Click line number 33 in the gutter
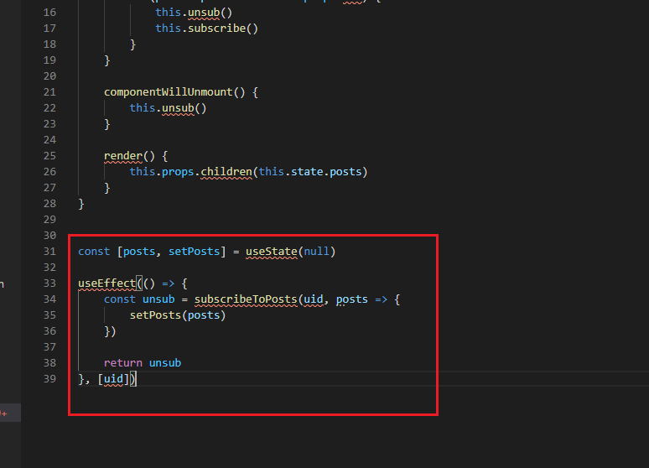Image resolution: width=649 pixels, height=468 pixels. pos(48,283)
